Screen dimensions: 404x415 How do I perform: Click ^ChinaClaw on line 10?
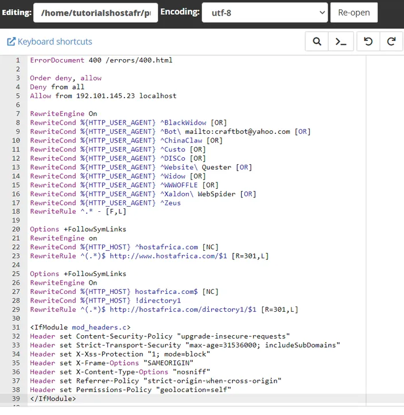181,141
